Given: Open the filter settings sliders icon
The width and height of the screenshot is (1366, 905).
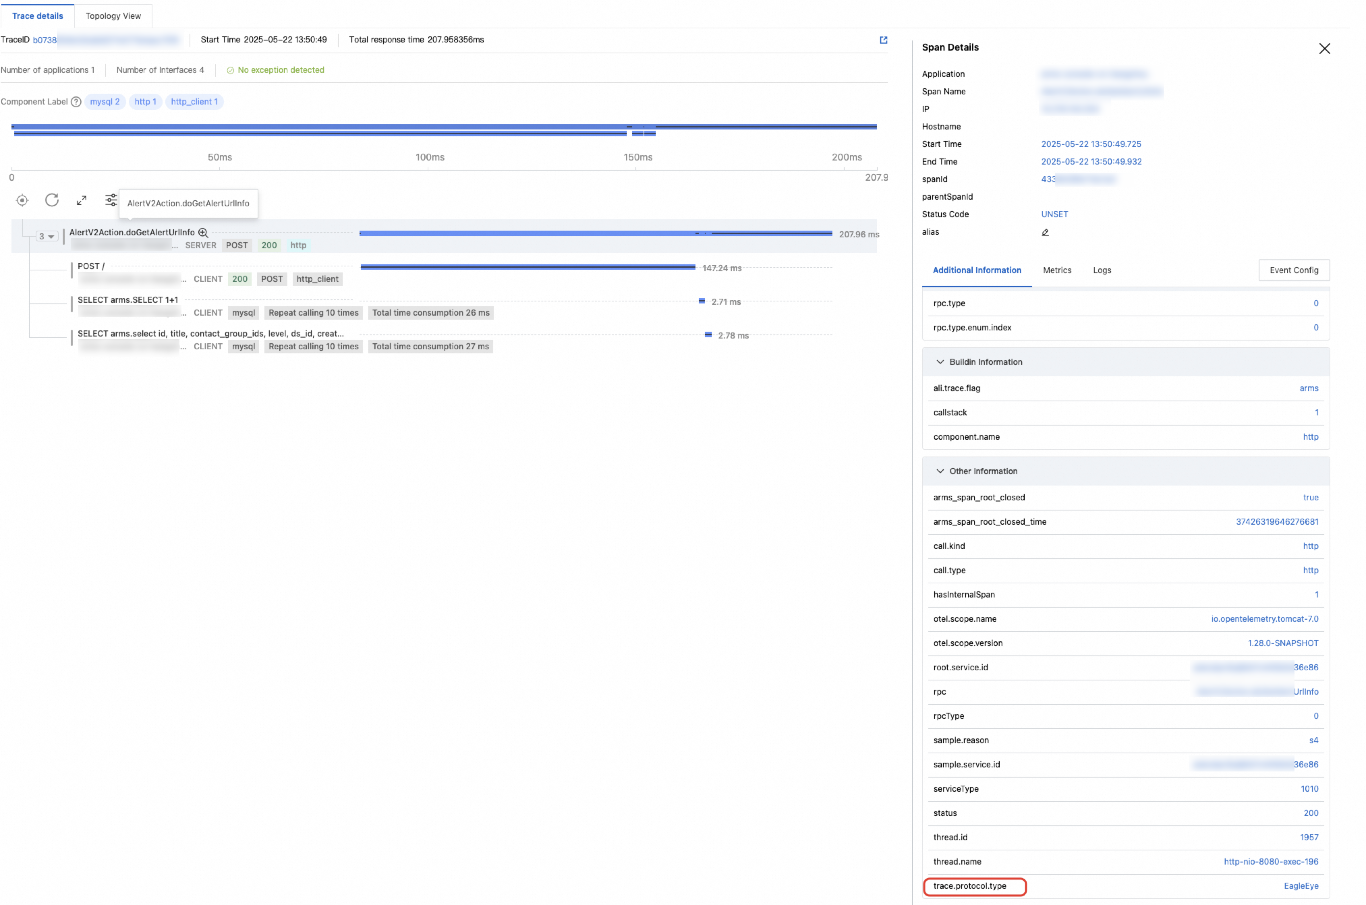Looking at the screenshot, I should pos(110,200).
